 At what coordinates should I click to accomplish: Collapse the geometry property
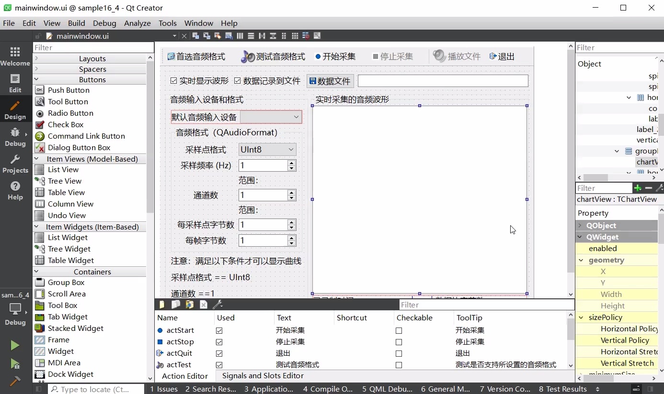581,260
